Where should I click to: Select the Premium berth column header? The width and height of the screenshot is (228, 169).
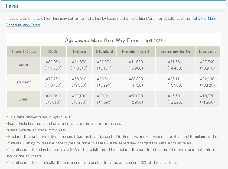pyautogui.click(x=136, y=51)
